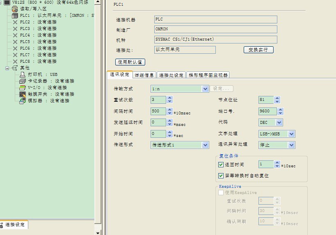Screen dimensions: 336x235
Task: Click the card recorder icon
Action: 23,81
